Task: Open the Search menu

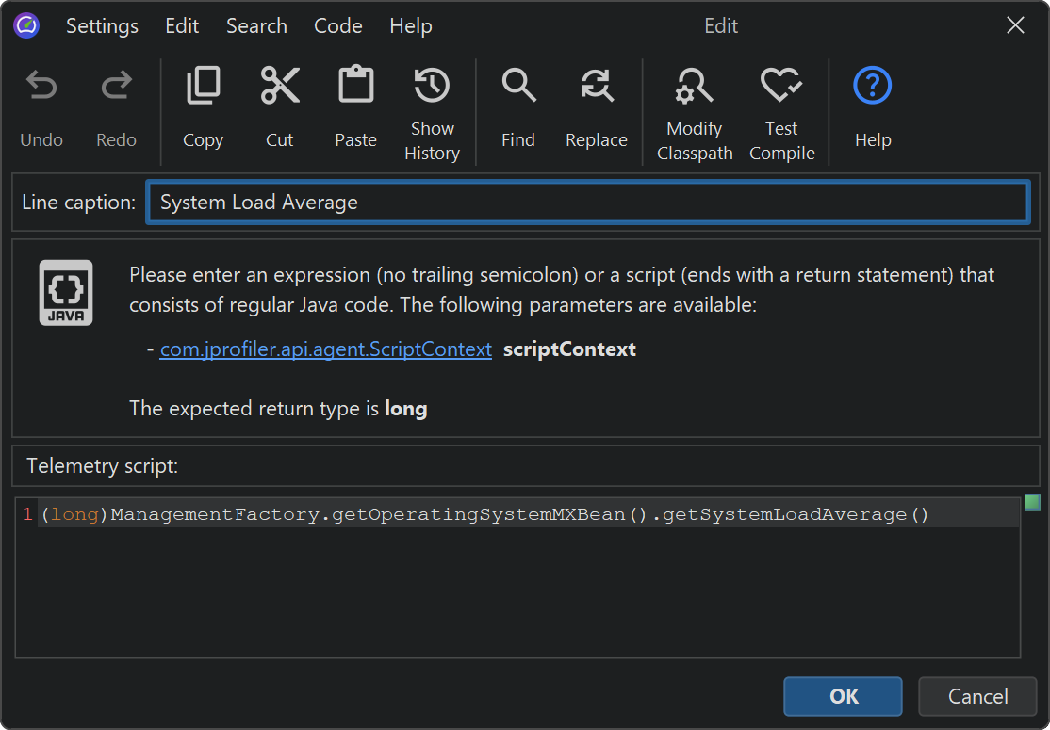Action: pos(256,26)
